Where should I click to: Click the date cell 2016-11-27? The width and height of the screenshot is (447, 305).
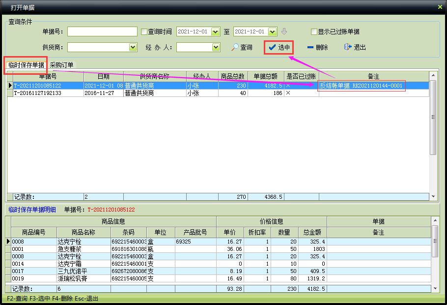104,93
